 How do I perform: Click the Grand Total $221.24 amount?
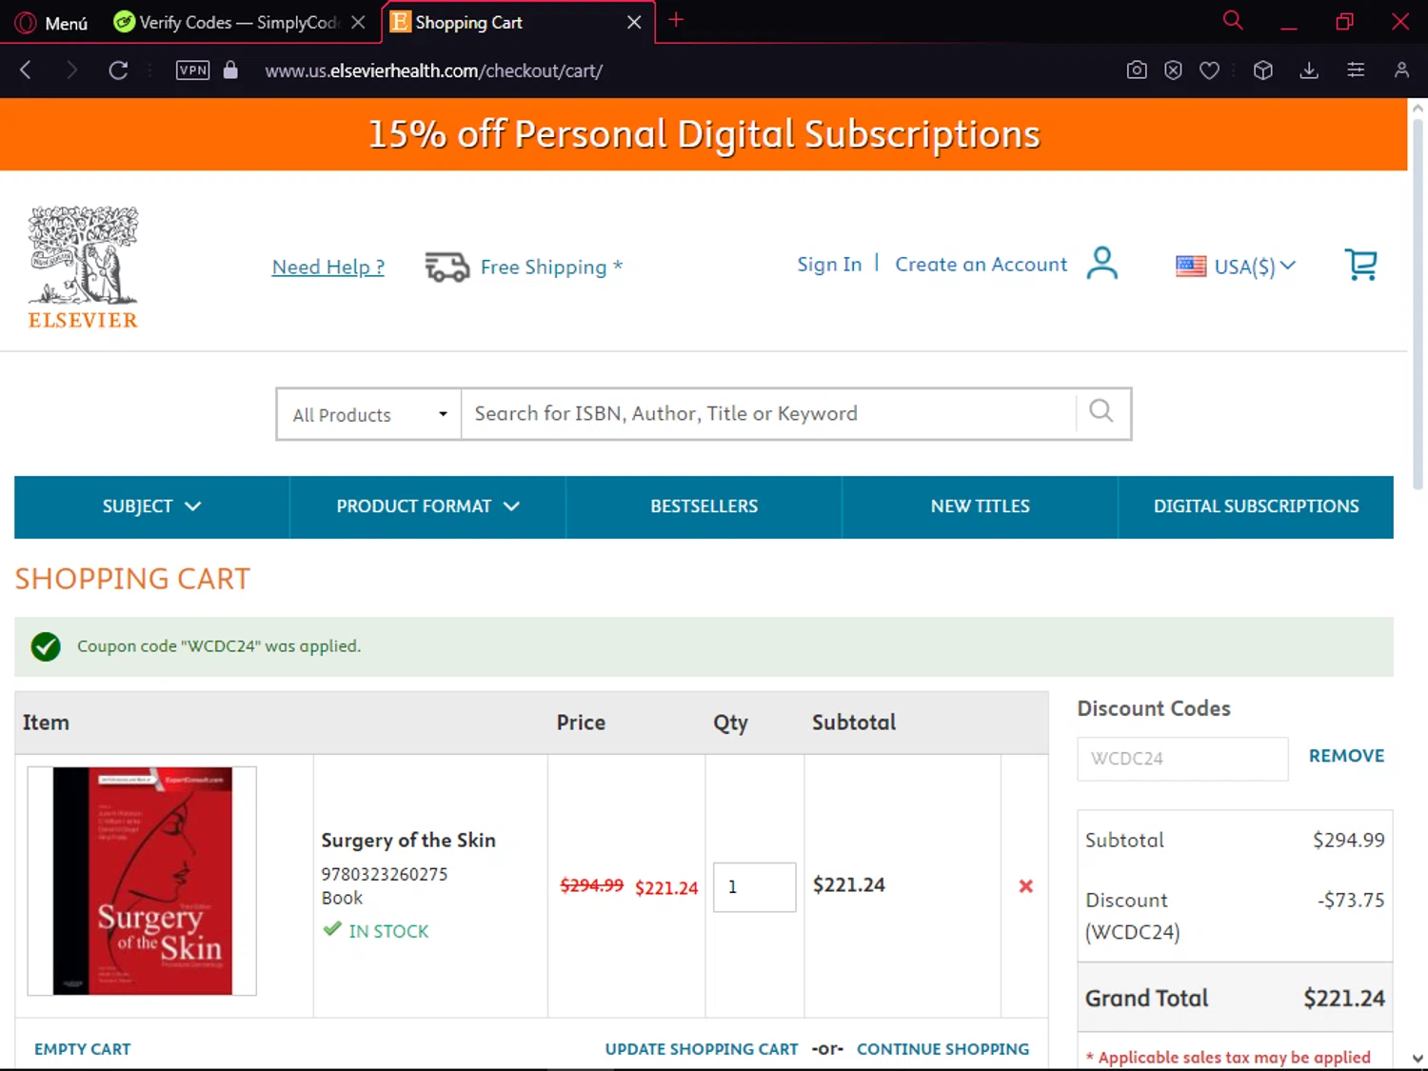pos(1344,998)
